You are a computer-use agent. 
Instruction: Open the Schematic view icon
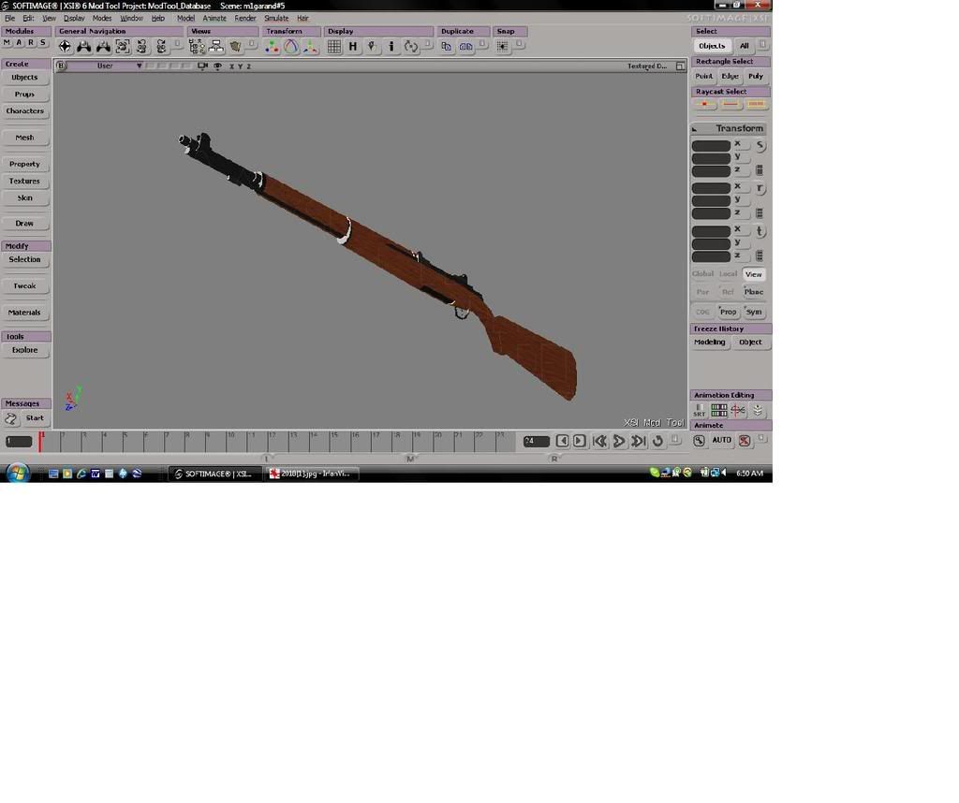point(216,47)
